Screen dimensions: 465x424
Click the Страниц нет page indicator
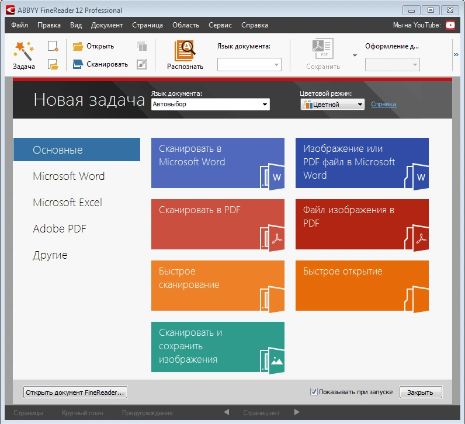pyautogui.click(x=261, y=413)
